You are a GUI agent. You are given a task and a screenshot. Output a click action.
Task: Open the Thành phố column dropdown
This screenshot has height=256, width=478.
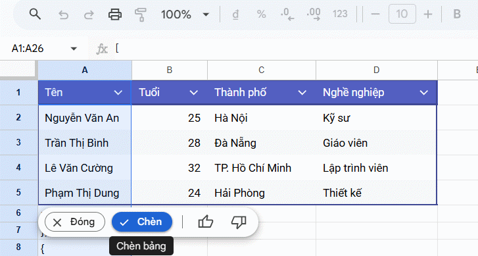tap(302, 92)
